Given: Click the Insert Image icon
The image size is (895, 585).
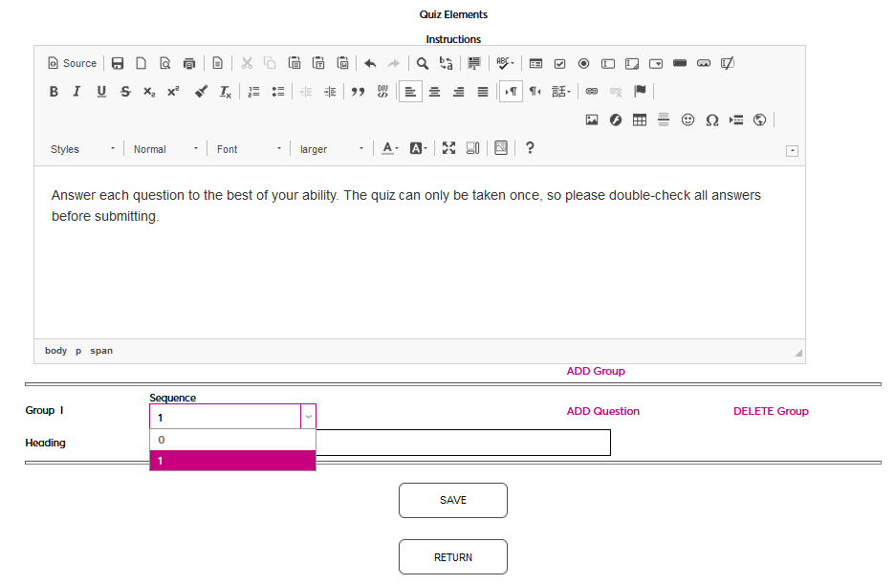Looking at the screenshot, I should click(592, 120).
